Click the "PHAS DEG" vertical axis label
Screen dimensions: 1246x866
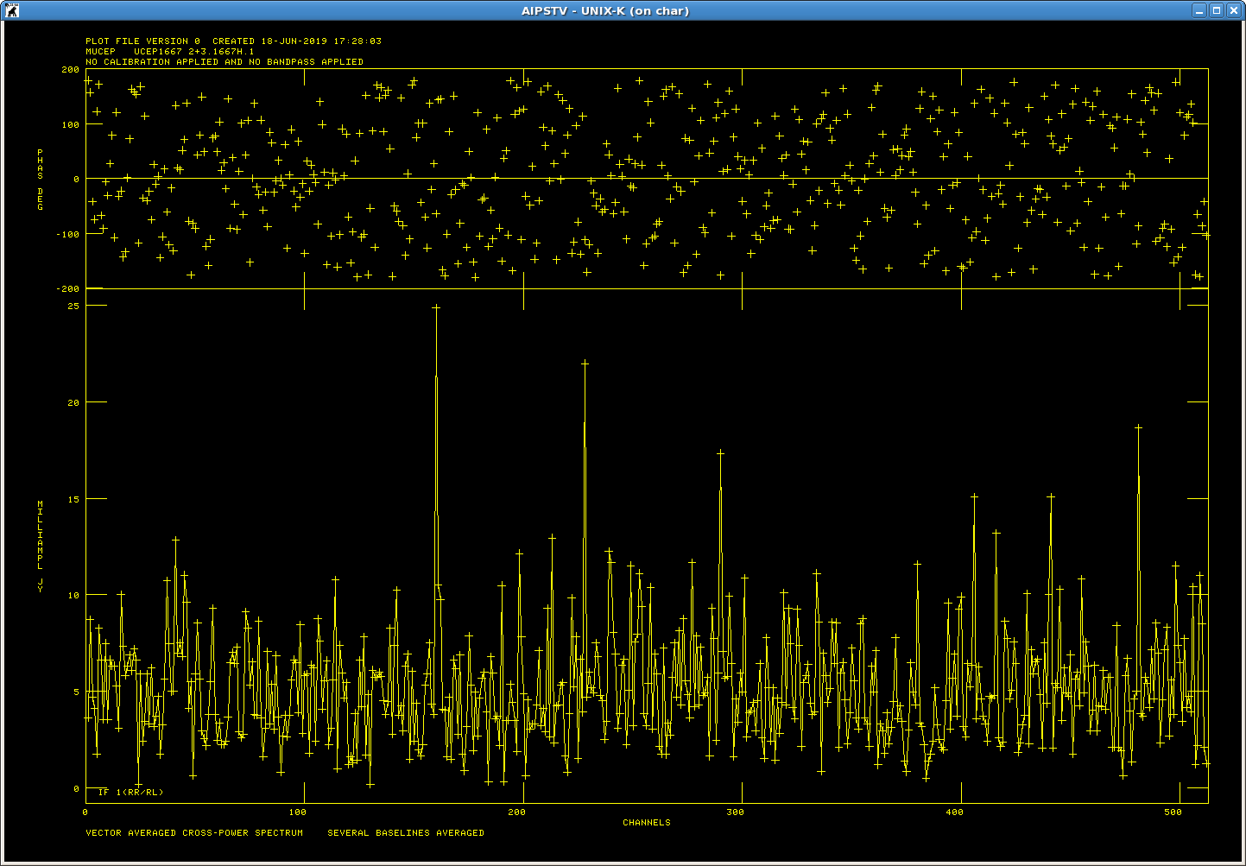click(40, 180)
